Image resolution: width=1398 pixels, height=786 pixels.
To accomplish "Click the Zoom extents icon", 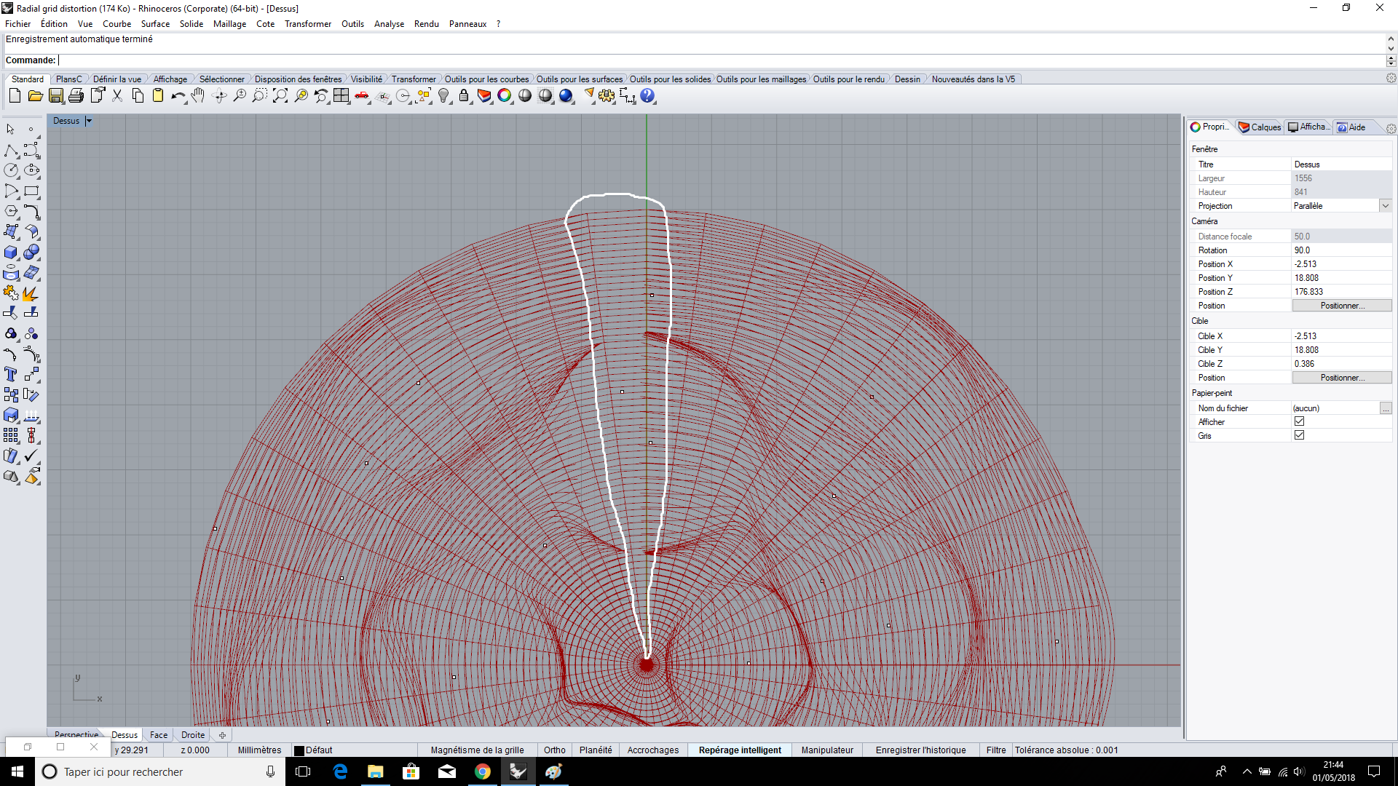I will pyautogui.click(x=280, y=96).
